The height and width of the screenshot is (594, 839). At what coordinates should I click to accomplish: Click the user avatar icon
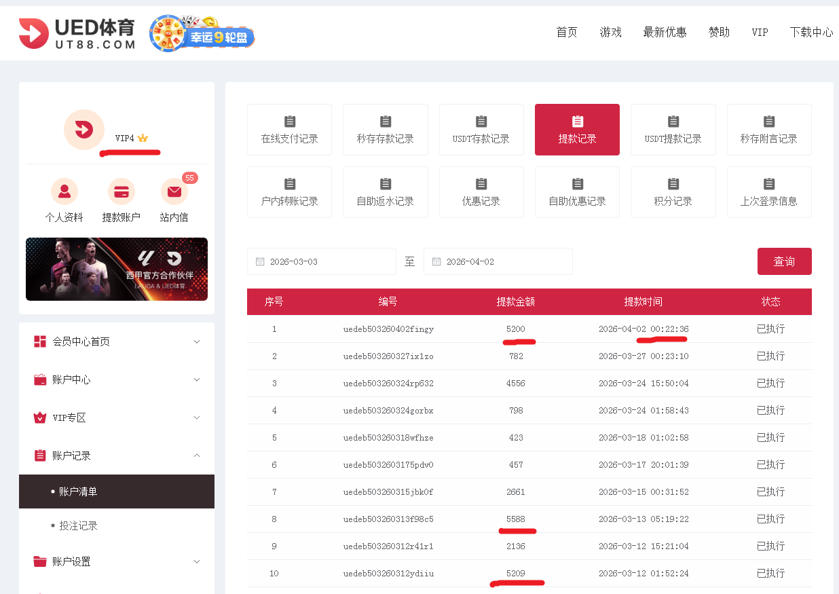(x=83, y=129)
